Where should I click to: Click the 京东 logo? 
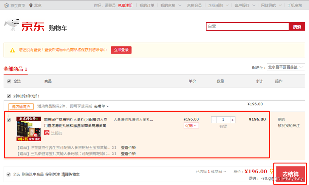coord(33,26)
